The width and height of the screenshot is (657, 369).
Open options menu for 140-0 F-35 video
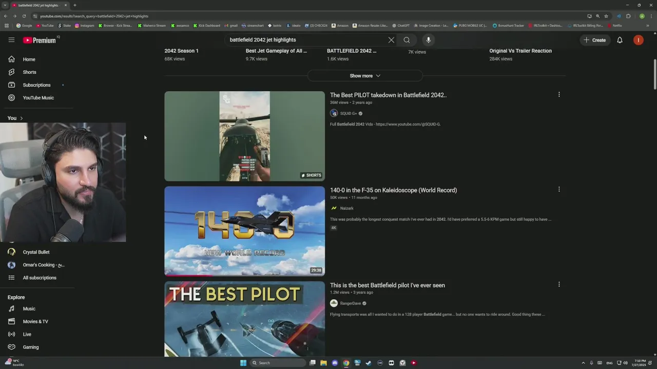[559, 190]
